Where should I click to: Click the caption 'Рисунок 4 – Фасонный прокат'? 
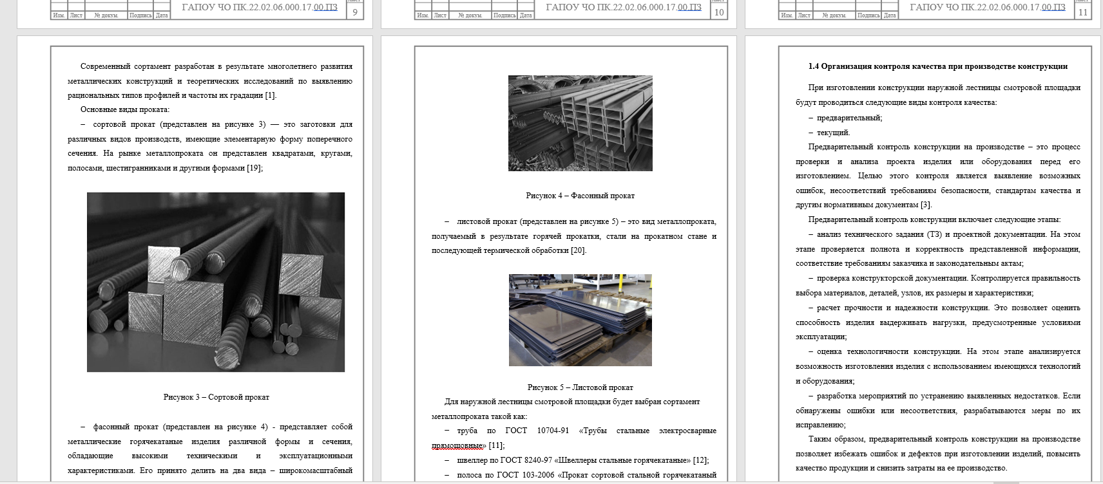tap(580, 196)
